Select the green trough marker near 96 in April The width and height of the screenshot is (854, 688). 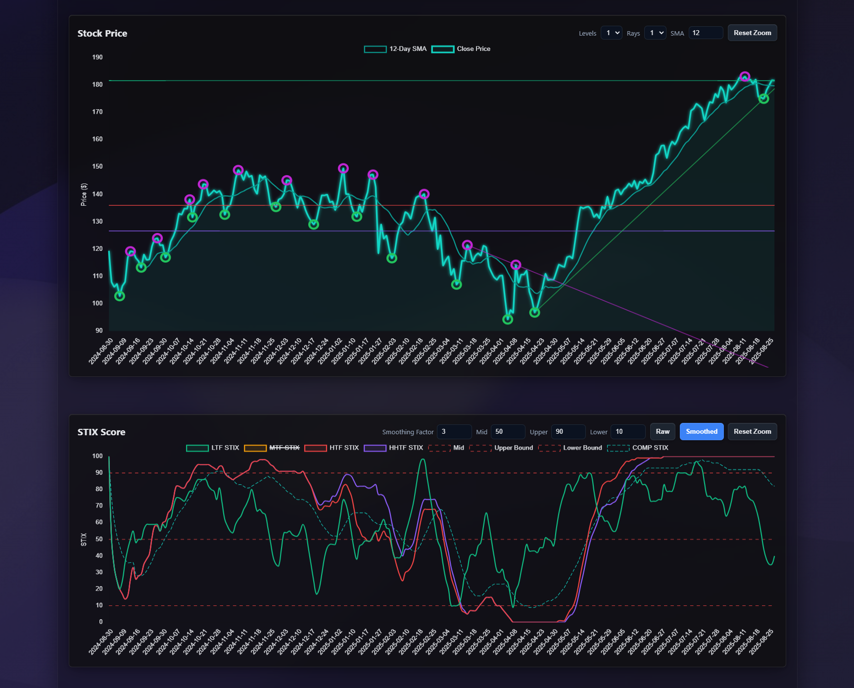click(535, 313)
